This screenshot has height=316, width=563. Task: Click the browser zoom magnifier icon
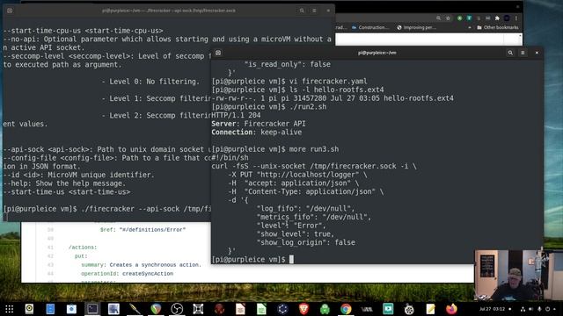(x=438, y=18)
